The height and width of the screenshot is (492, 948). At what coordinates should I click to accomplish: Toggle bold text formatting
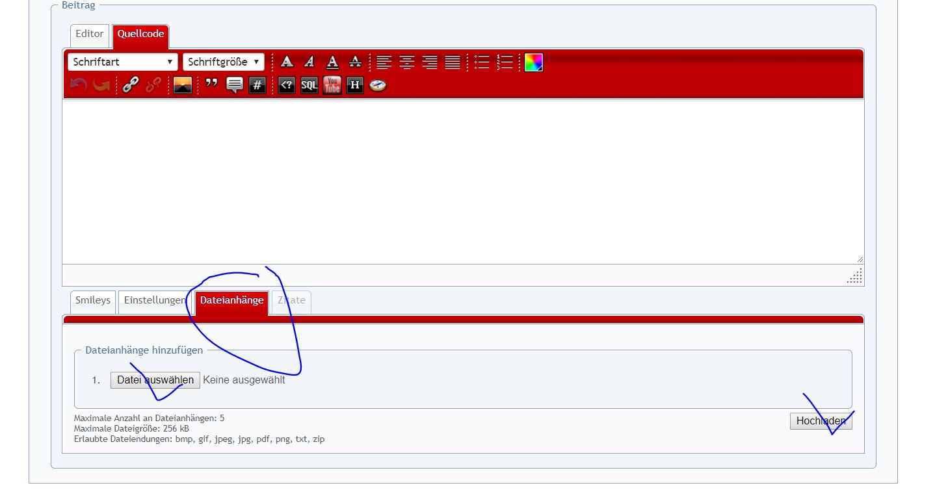pos(287,62)
